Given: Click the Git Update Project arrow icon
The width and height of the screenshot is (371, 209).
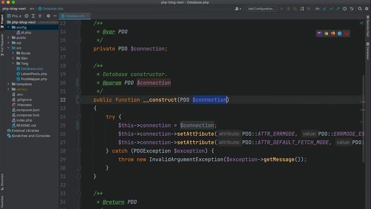Looking at the screenshot, I should point(325,9).
